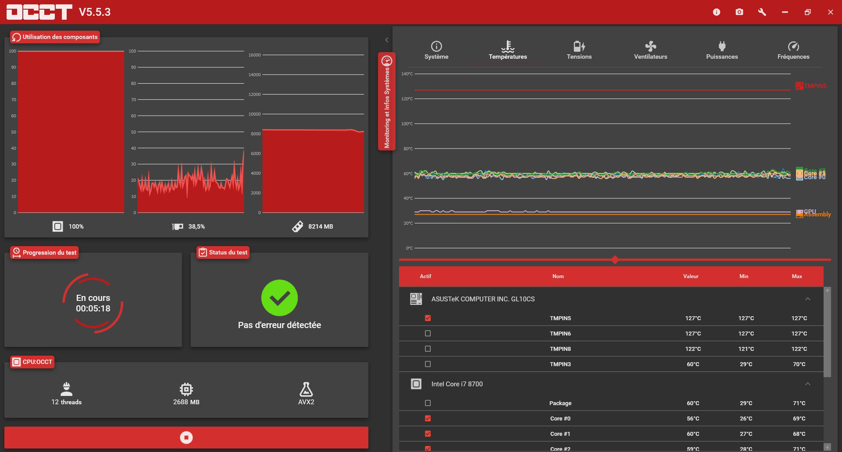Click the GPU usage icon next to 38,5%

click(177, 226)
